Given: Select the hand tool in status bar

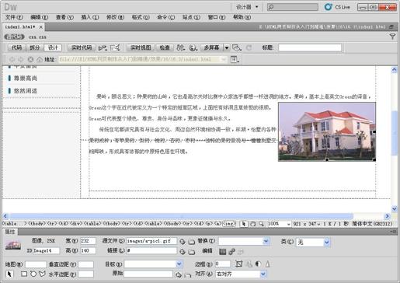Looking at the screenshot, I should [252, 224].
